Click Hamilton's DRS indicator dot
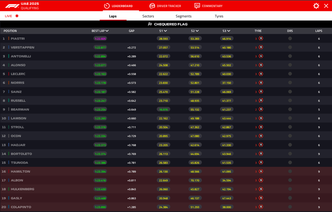332x212 pixels. pyautogui.click(x=290, y=171)
